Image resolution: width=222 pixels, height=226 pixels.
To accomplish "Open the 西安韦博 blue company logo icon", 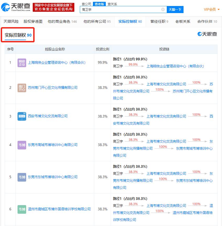I will click(x=22, y=116).
